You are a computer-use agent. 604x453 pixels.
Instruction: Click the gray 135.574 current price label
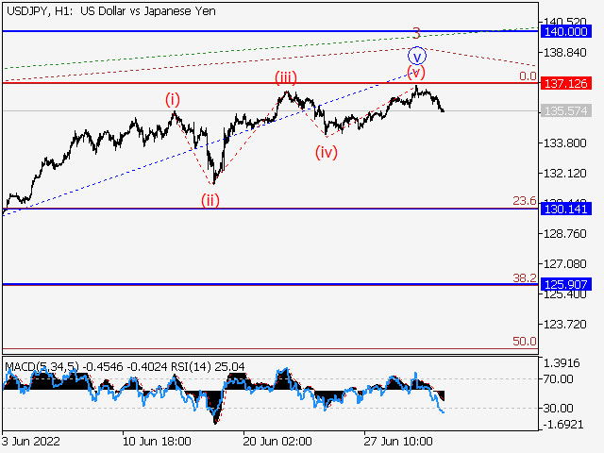click(566, 111)
